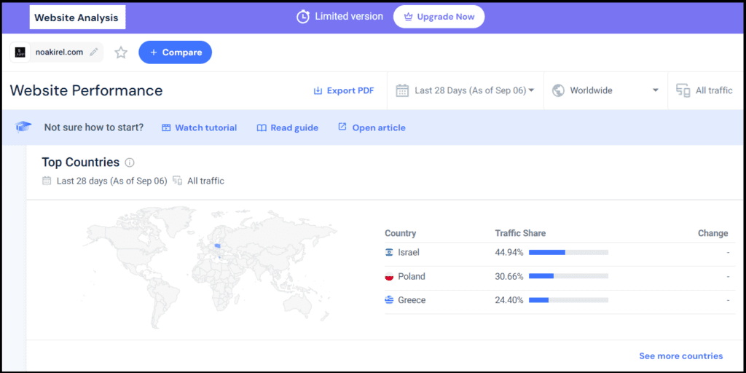
Task: Click the clock icon by Limited version
Action: point(302,17)
